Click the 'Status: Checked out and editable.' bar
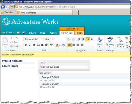The image size is (132, 104). point(65,55)
